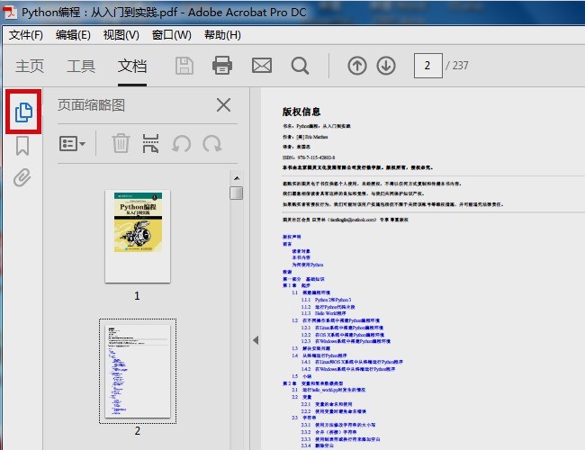The height and width of the screenshot is (450, 585).
Task: Open the Find text magnifier icon
Action: pyautogui.click(x=300, y=66)
